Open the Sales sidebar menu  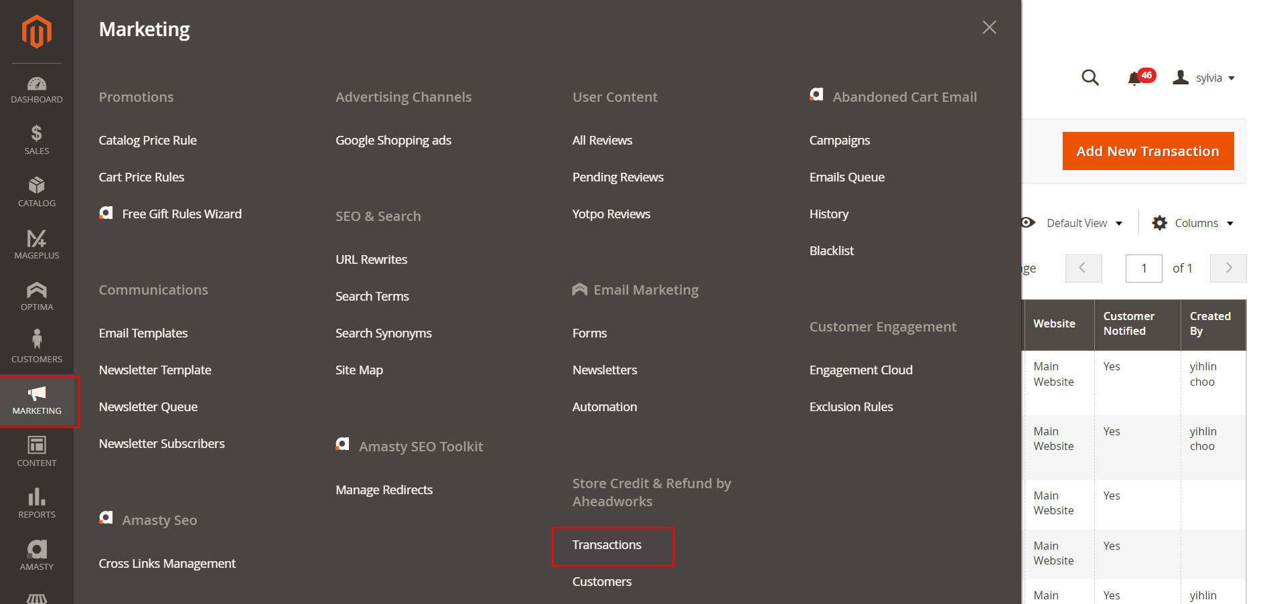37,140
